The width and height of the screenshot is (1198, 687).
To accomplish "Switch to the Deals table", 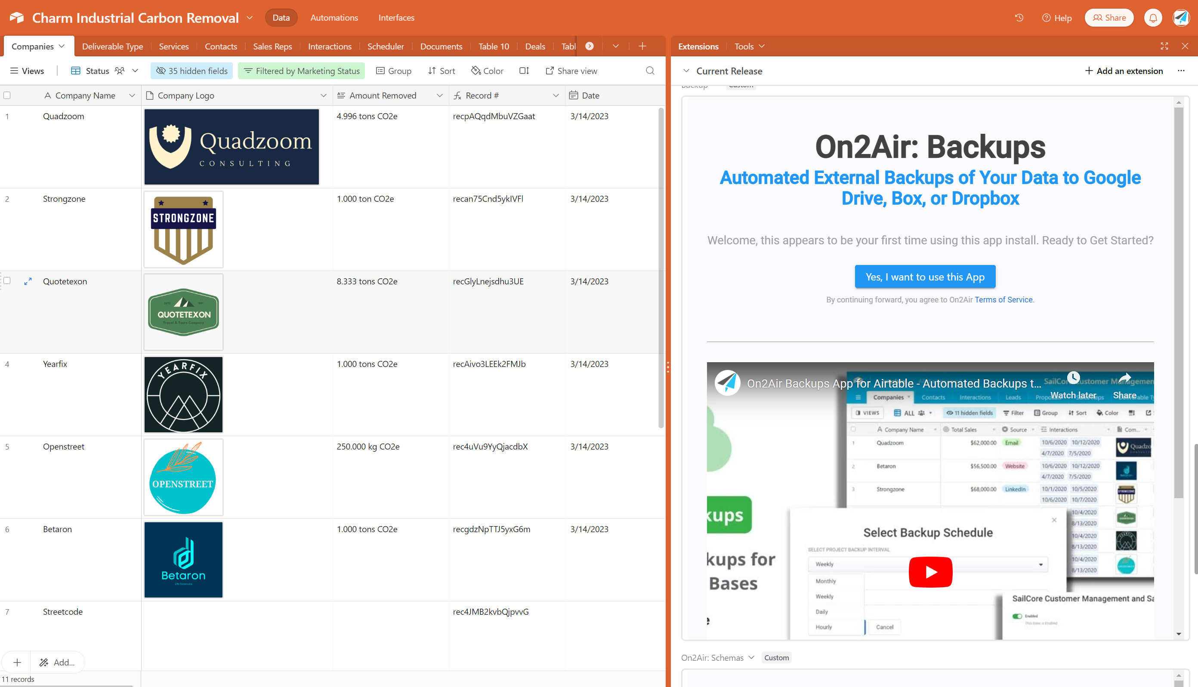I will point(534,46).
